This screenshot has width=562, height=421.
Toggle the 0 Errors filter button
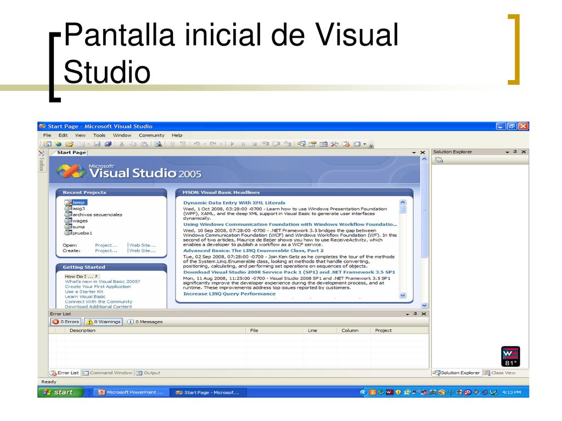66,322
